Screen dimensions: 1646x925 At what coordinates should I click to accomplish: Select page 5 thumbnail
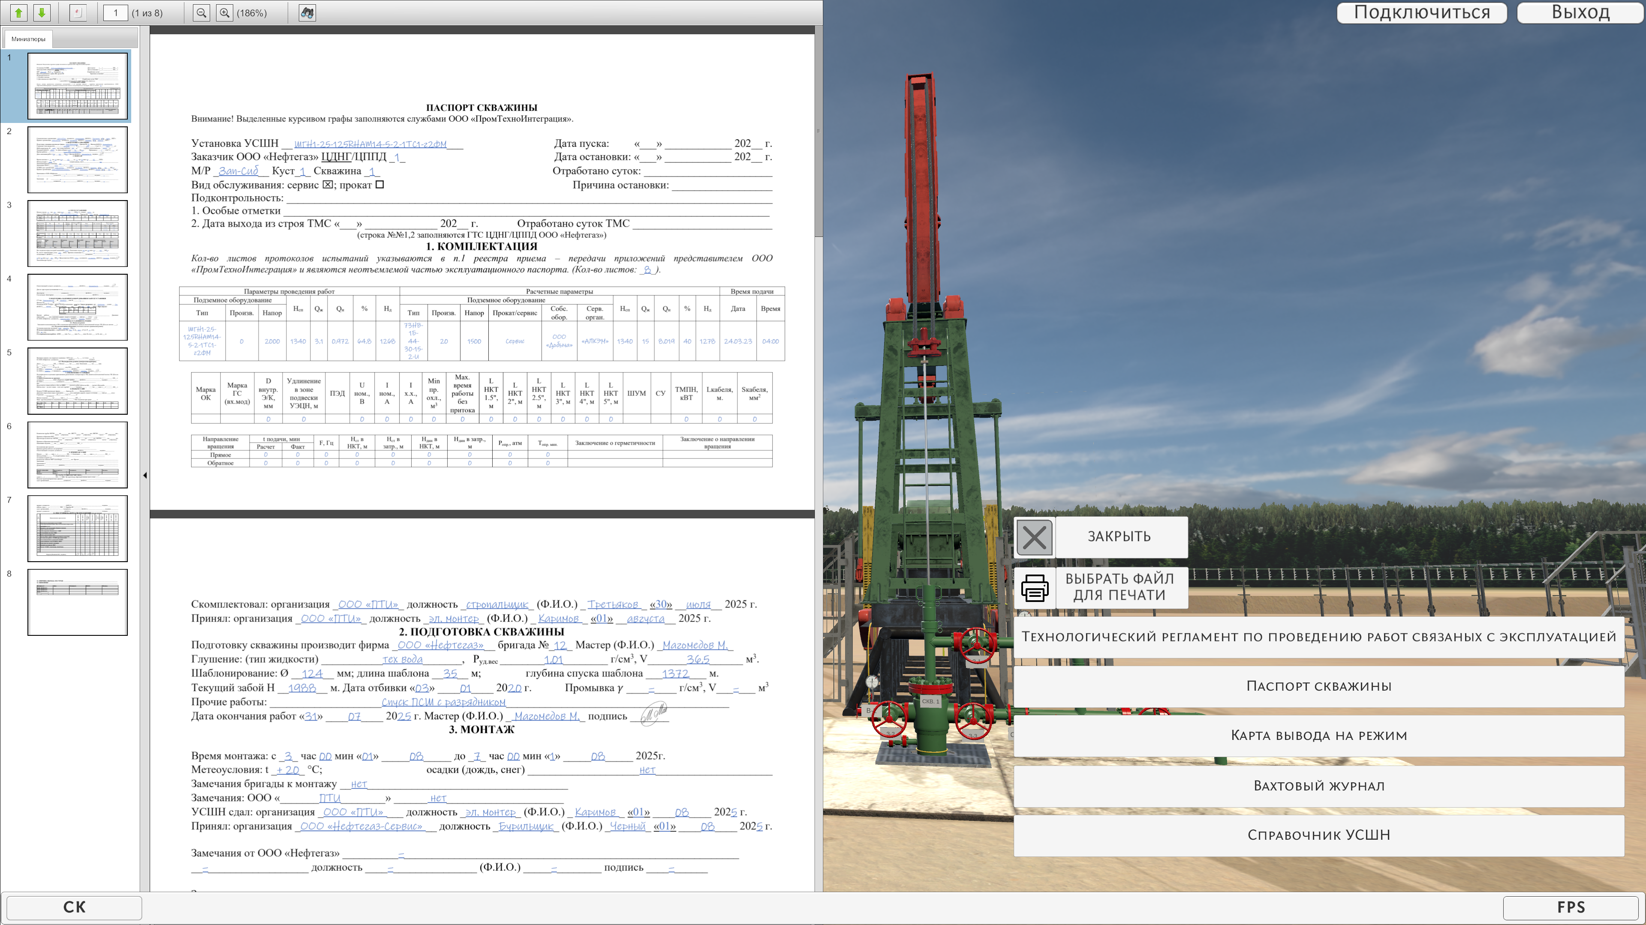tap(77, 381)
